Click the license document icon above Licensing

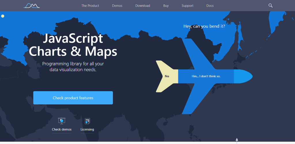coord(87,121)
